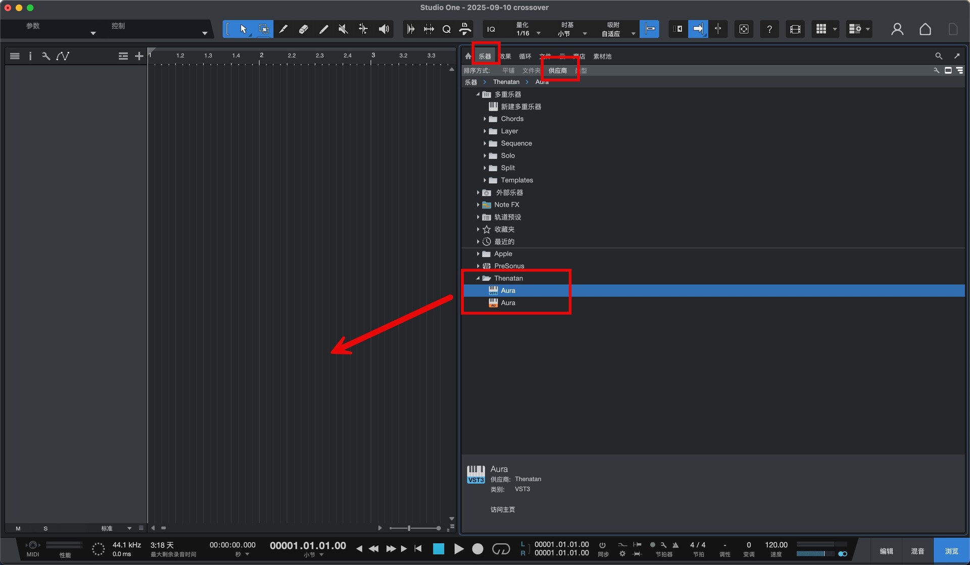Viewport: 970px width, 565px height.
Task: Select the Bend tool
Action: (363, 29)
